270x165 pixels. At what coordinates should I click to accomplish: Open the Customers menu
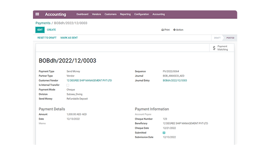pos(110,14)
